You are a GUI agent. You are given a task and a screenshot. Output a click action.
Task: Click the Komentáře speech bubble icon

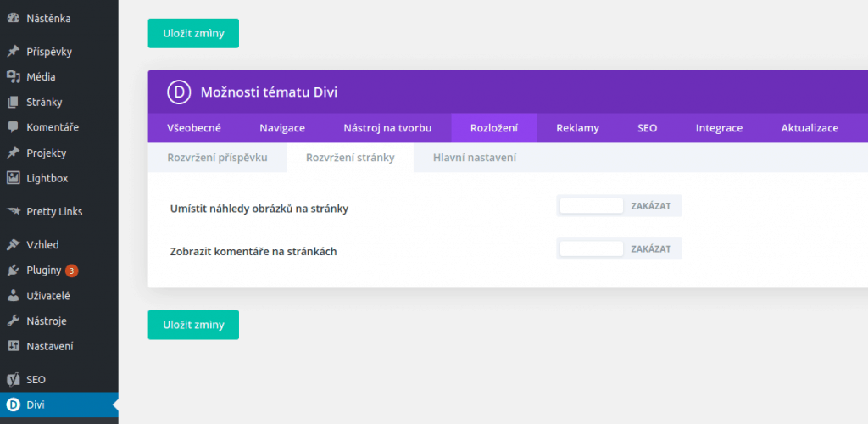[13, 127]
